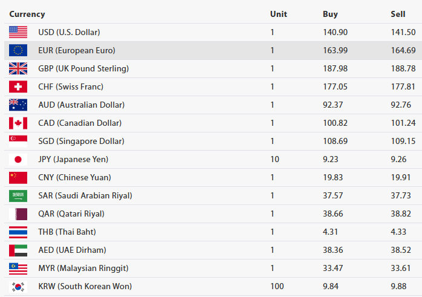Select the South Korean flag icon
422x297 pixels.
click(18, 286)
